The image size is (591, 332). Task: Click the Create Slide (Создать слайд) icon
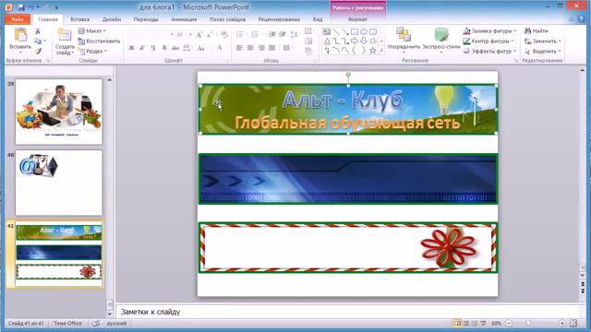pos(65,35)
